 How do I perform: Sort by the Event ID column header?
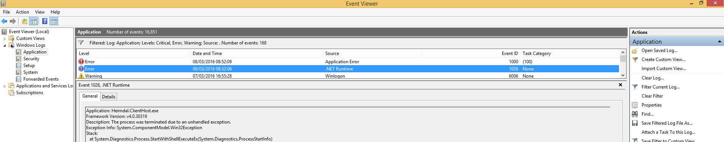click(471, 53)
